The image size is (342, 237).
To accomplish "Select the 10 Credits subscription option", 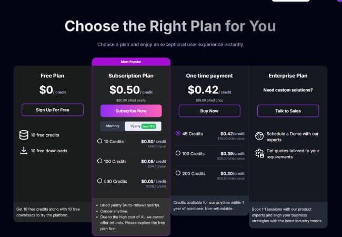I will pos(100,141).
